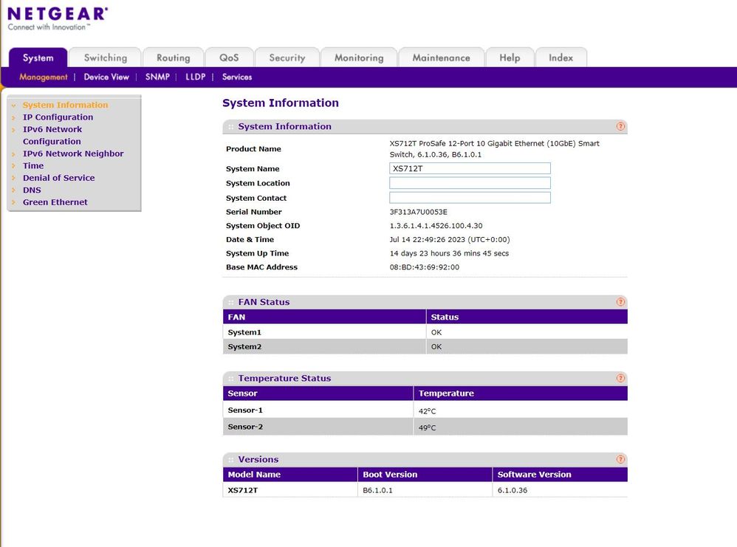
Task: Click help icon beside Temperature Status
Action: click(x=620, y=378)
